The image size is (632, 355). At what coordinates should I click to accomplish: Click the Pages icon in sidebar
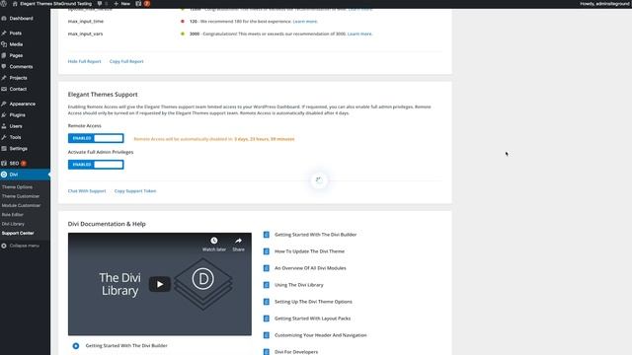[4, 55]
